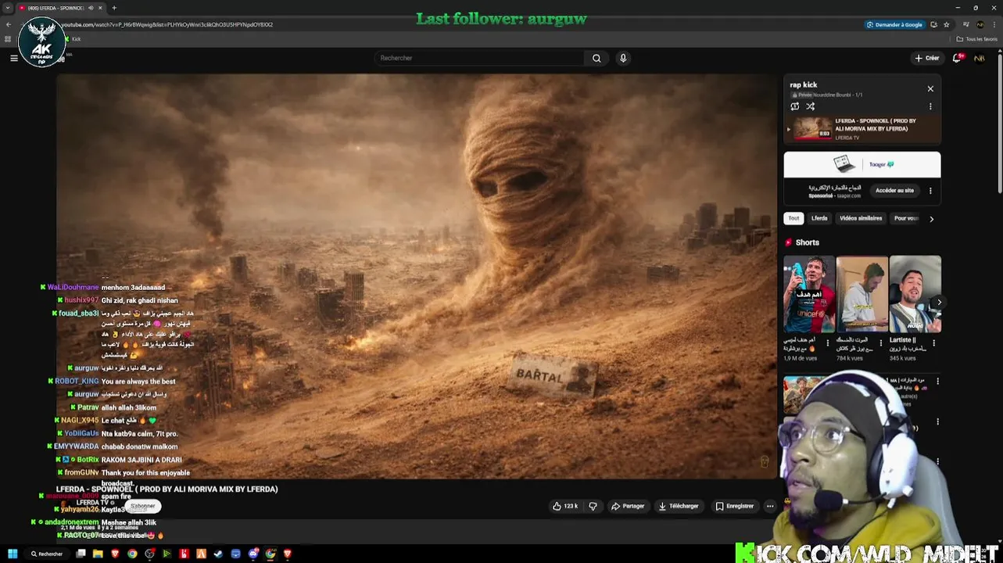Click the Créer button

pyautogui.click(x=927, y=58)
